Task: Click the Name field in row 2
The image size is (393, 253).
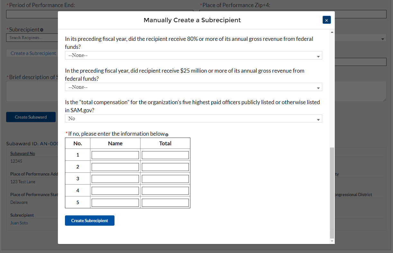Action: click(x=115, y=167)
